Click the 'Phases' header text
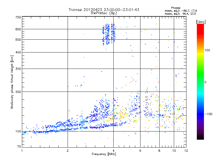 coord(175,8)
